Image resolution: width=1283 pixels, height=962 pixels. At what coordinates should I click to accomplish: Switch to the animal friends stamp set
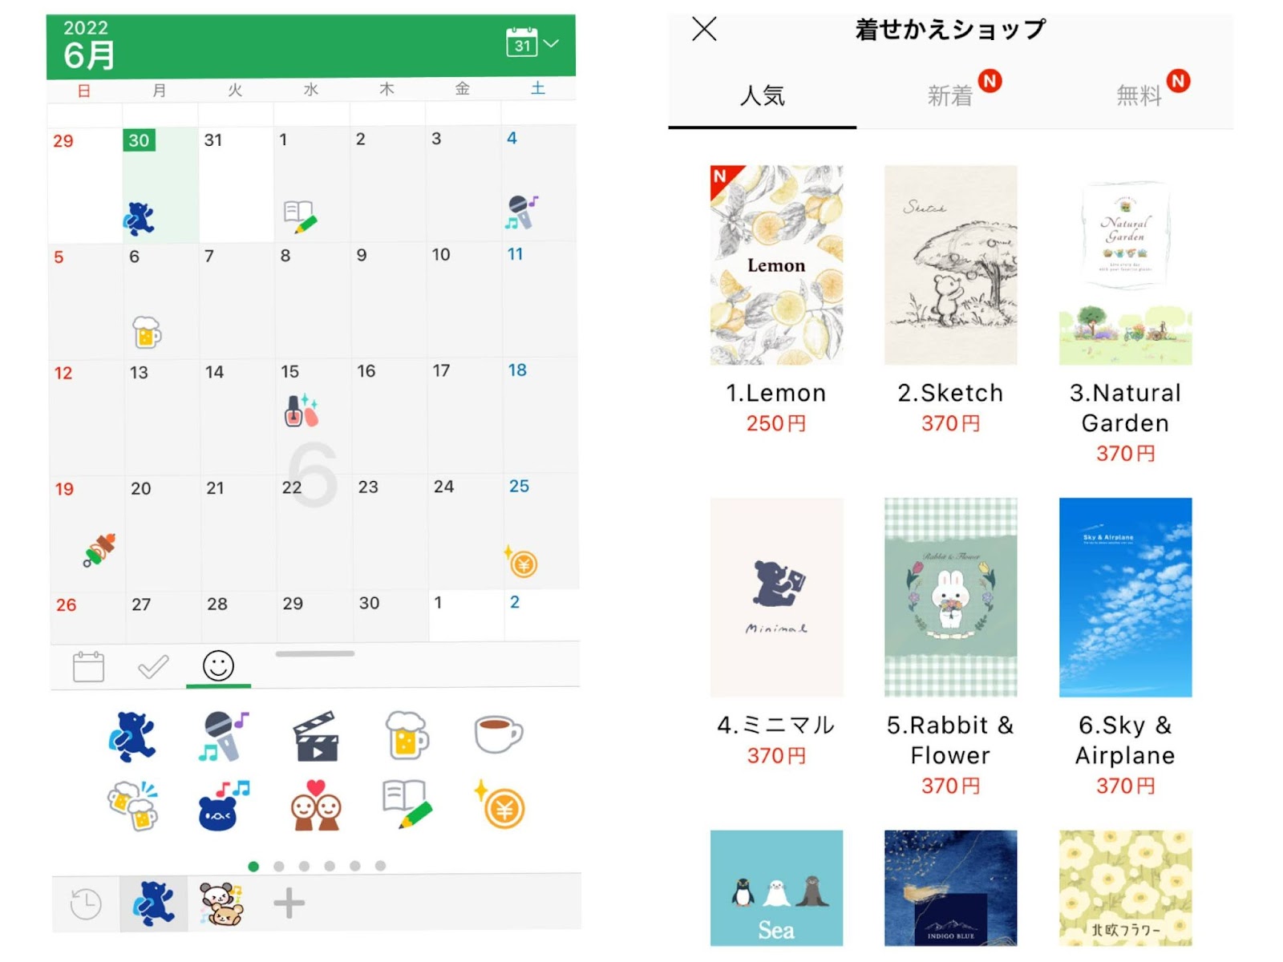[x=221, y=903]
